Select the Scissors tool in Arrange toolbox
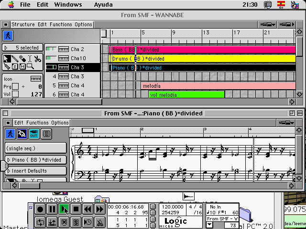Viewport: 306px width, 229px height. tap(37, 59)
